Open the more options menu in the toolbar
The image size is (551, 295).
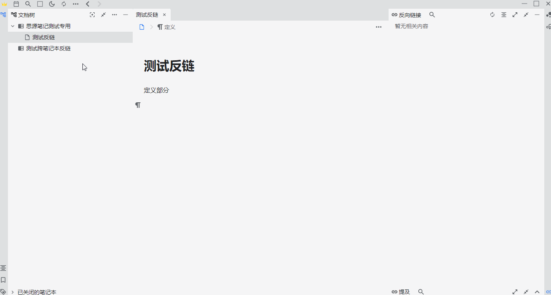click(76, 4)
